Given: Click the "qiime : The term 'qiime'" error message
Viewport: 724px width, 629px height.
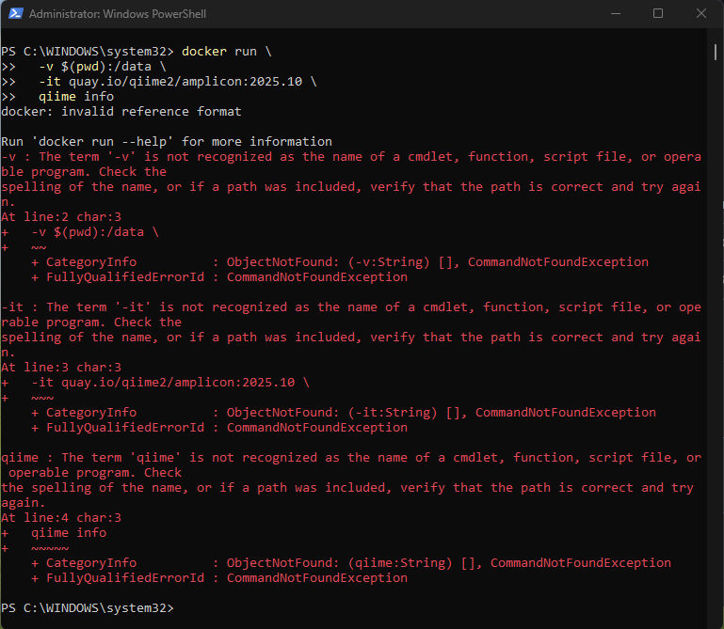Looking at the screenshot, I should click(x=350, y=458).
